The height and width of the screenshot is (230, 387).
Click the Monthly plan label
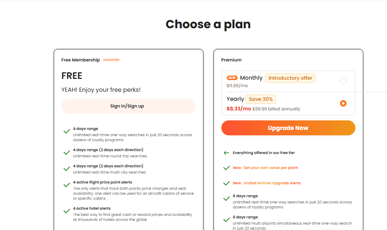(251, 78)
